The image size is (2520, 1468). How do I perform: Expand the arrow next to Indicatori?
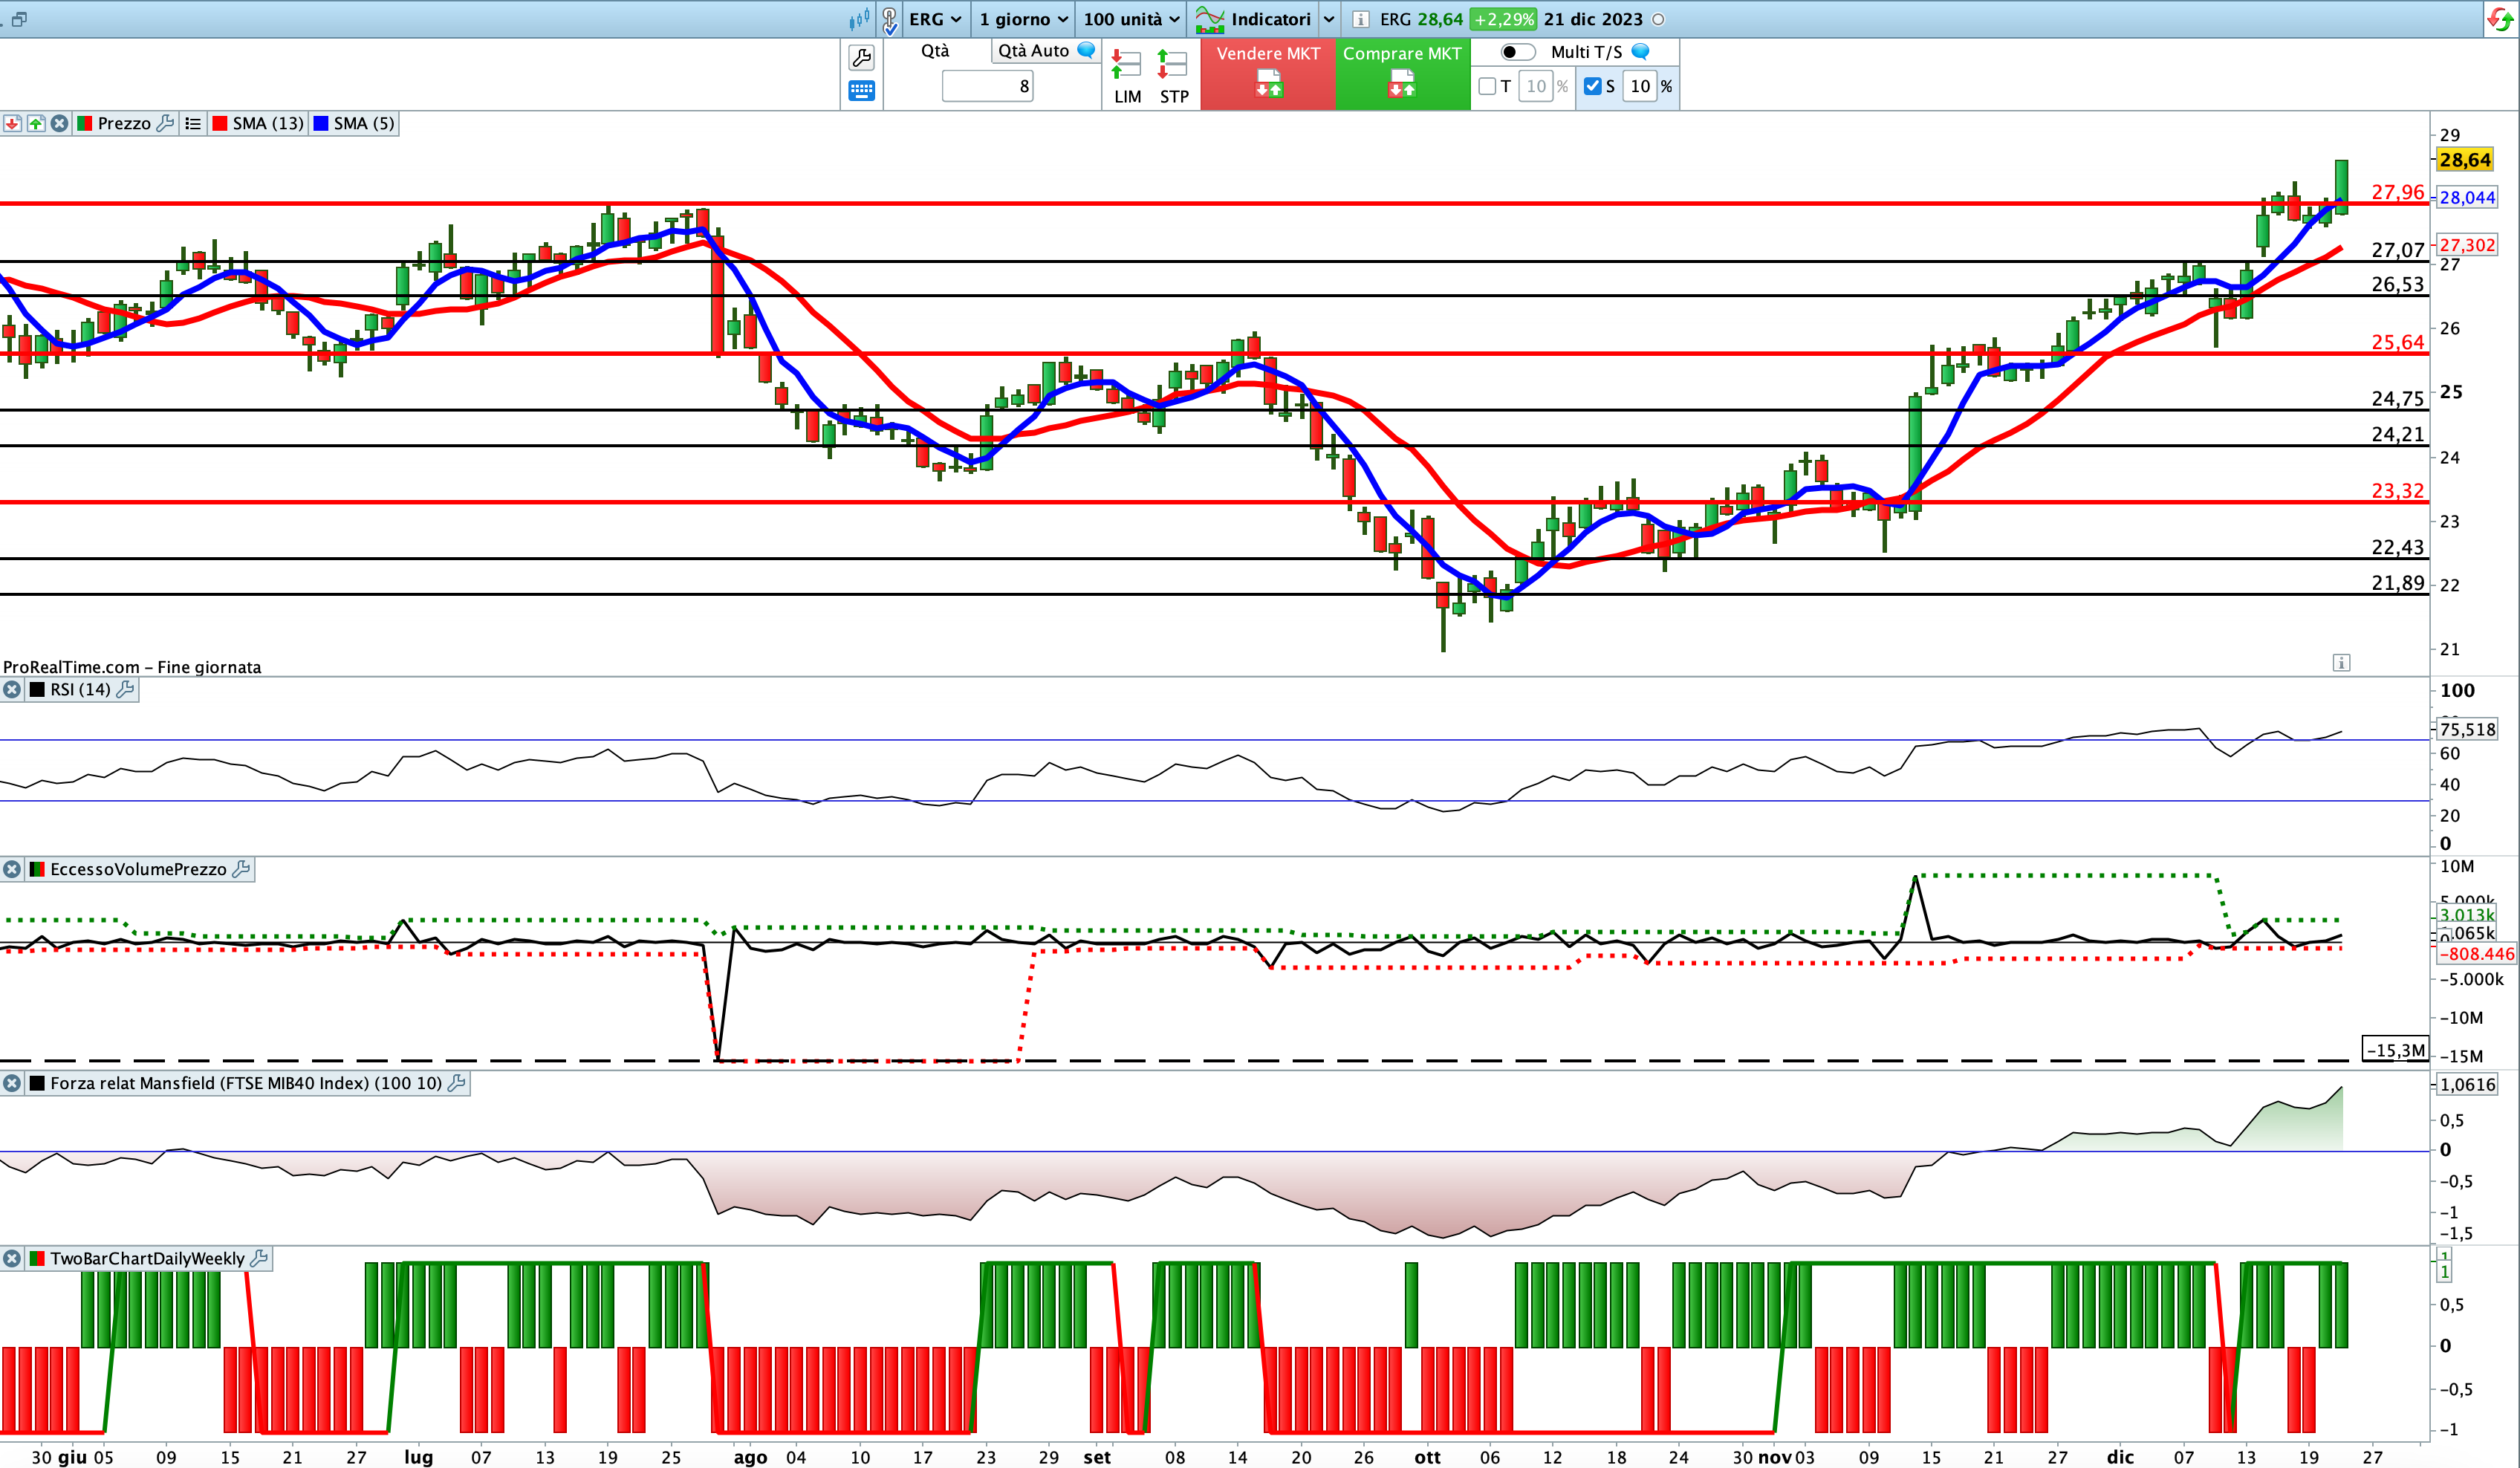pyautogui.click(x=1329, y=19)
